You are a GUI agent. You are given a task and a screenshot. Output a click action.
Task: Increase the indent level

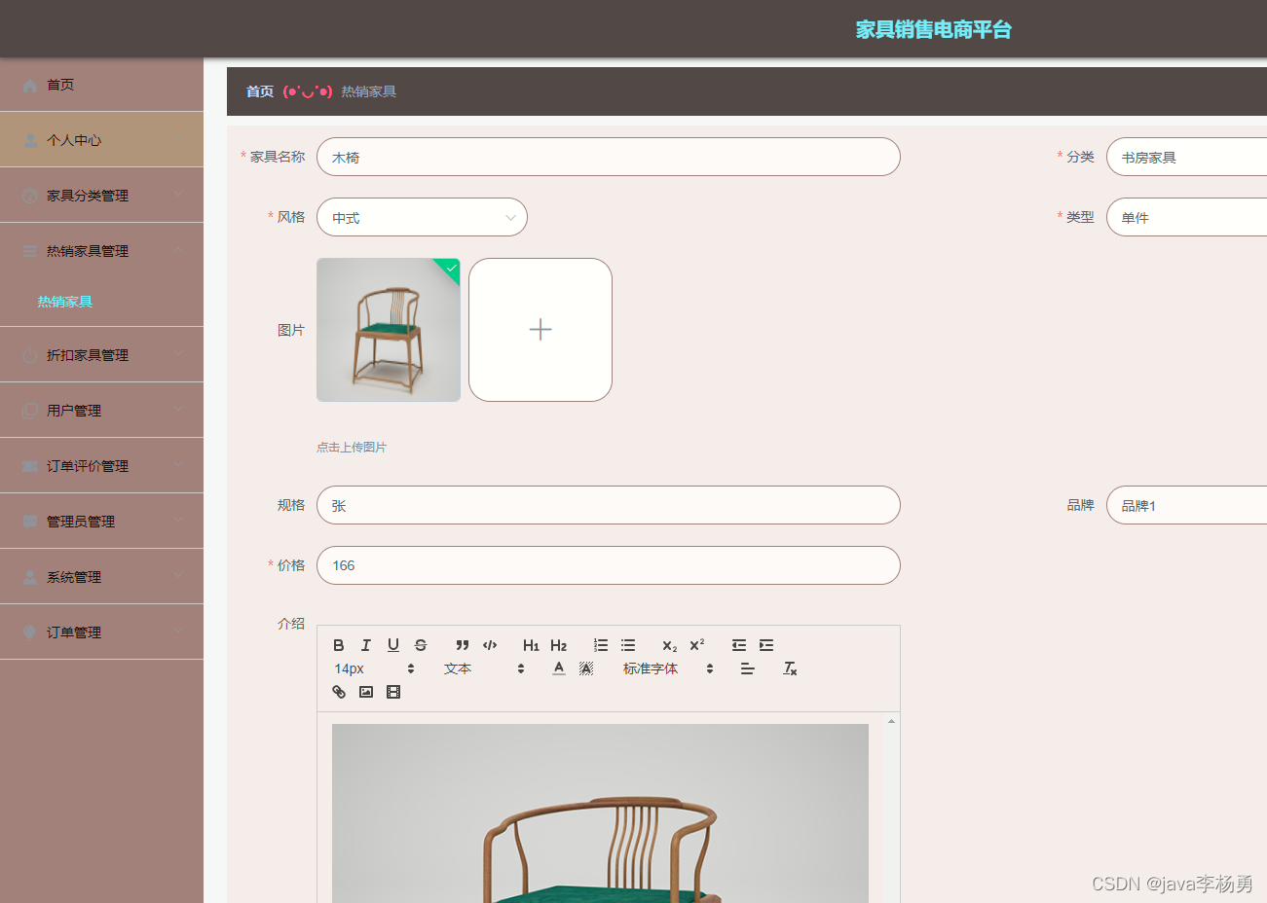click(766, 645)
